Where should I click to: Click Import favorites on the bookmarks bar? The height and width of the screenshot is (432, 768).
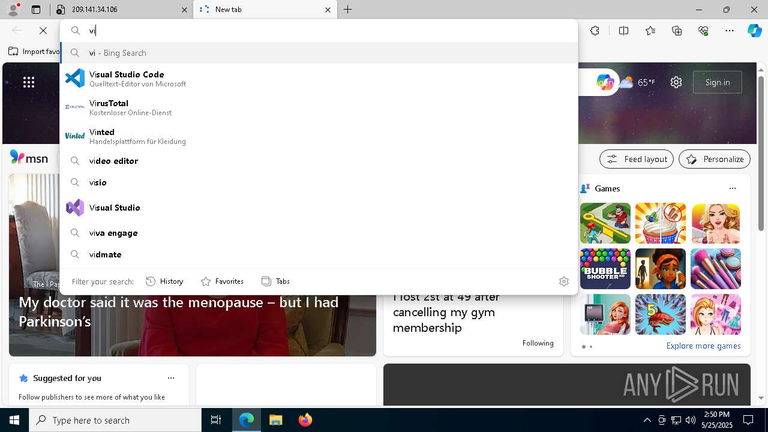[x=34, y=52]
